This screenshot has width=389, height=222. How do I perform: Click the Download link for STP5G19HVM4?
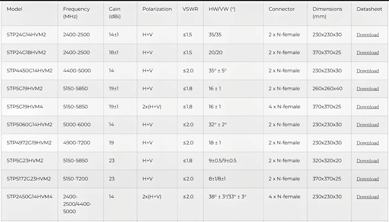[367, 107]
